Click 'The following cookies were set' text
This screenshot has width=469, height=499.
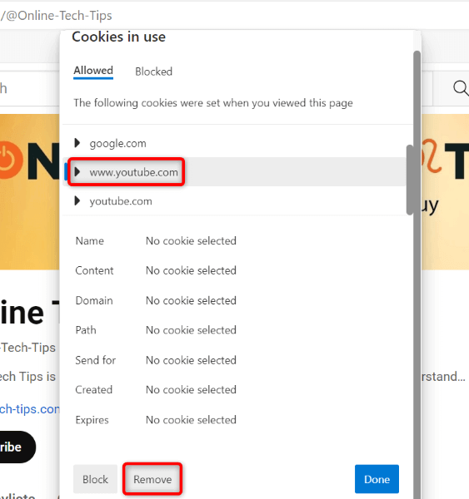[x=213, y=103]
